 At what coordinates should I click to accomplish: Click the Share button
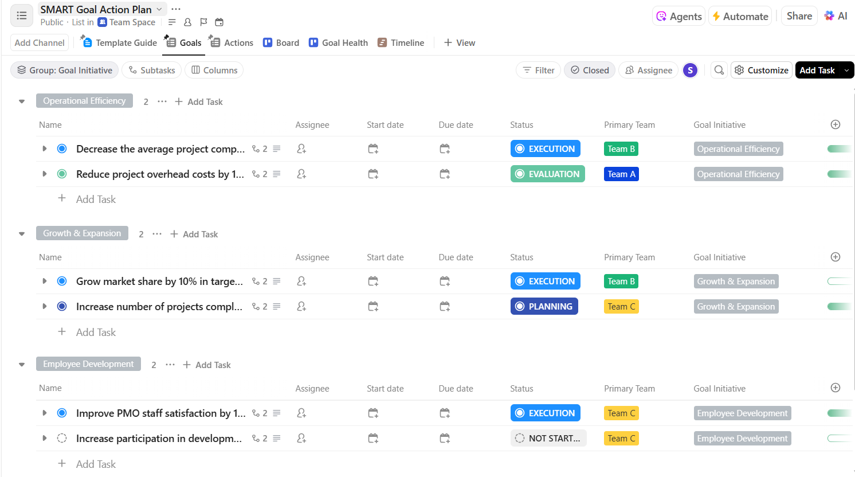pyautogui.click(x=799, y=16)
